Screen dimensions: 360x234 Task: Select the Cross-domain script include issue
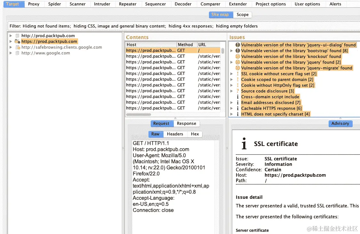[270, 97]
